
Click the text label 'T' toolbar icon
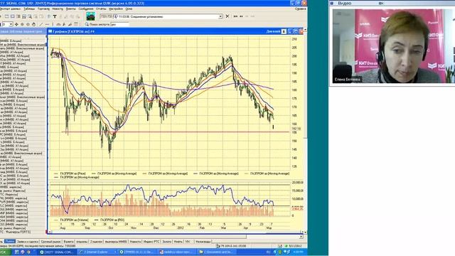tap(55, 16)
